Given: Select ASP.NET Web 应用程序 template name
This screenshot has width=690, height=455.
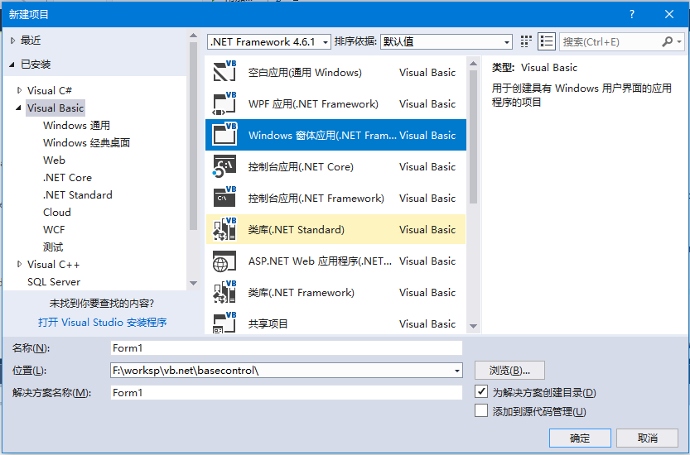Looking at the screenshot, I should coord(320,261).
